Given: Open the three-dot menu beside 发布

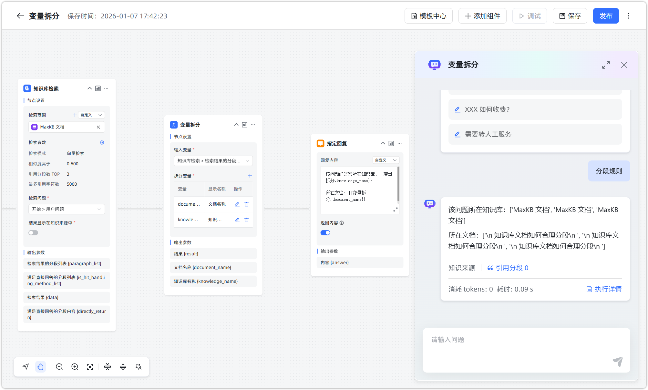Looking at the screenshot, I should (628, 16).
